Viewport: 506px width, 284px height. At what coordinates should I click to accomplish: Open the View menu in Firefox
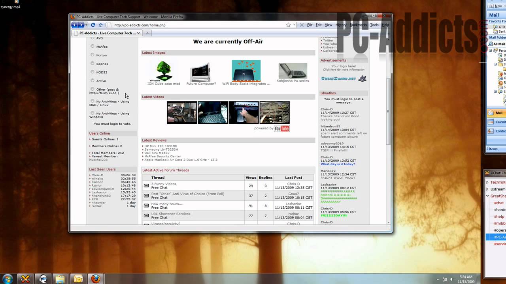point(329,25)
